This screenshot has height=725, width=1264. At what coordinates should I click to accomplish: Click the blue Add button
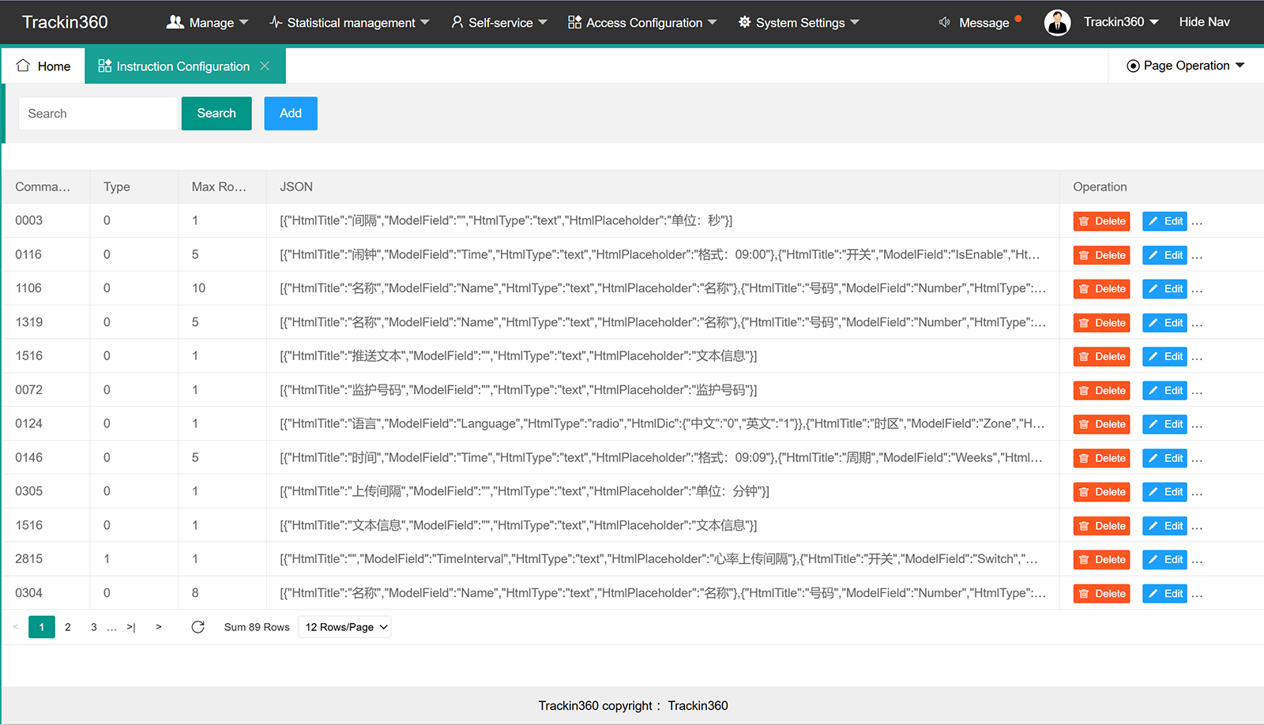click(291, 114)
